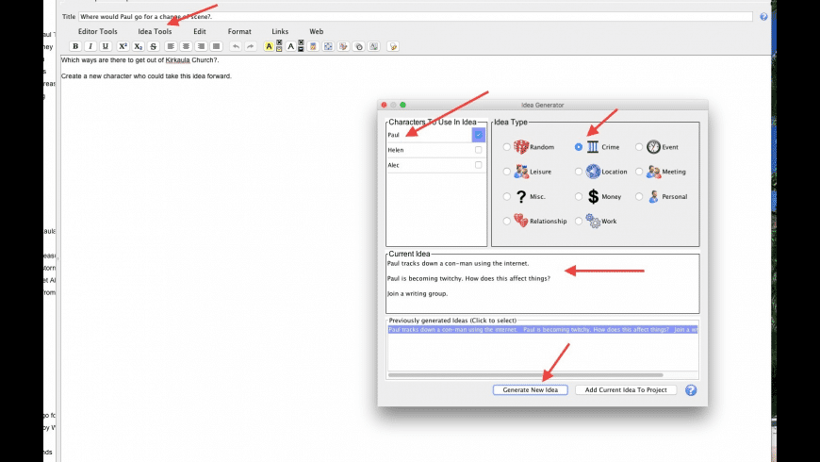Click into the Current Idea text area
This screenshot has width=820, height=462.
542,284
